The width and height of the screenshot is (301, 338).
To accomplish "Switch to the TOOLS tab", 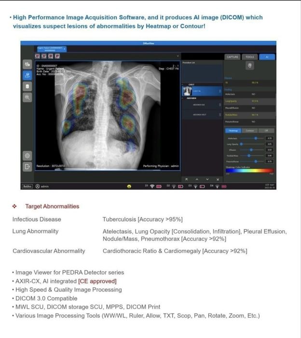I will pos(250,57).
